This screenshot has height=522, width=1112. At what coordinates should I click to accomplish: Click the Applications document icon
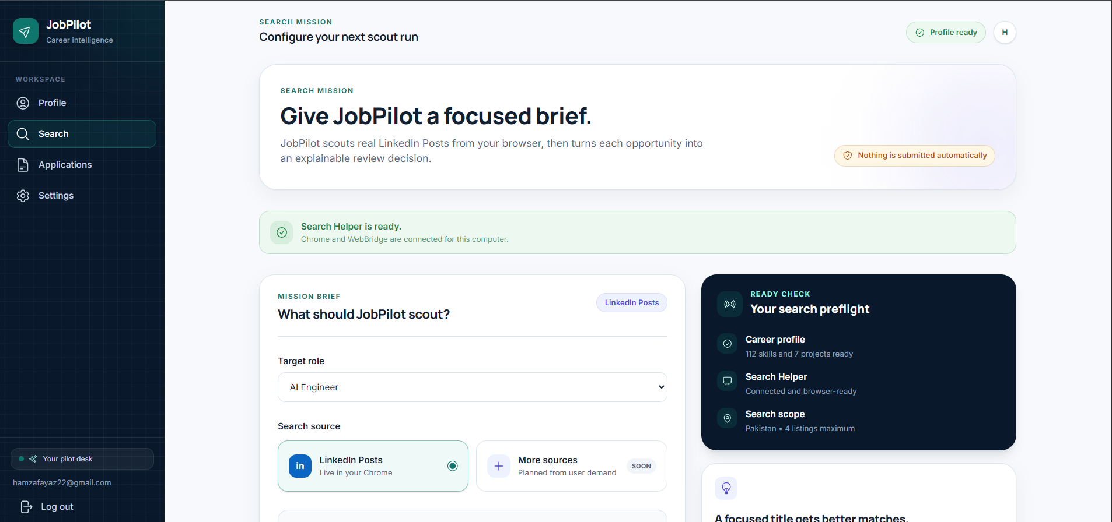(23, 165)
